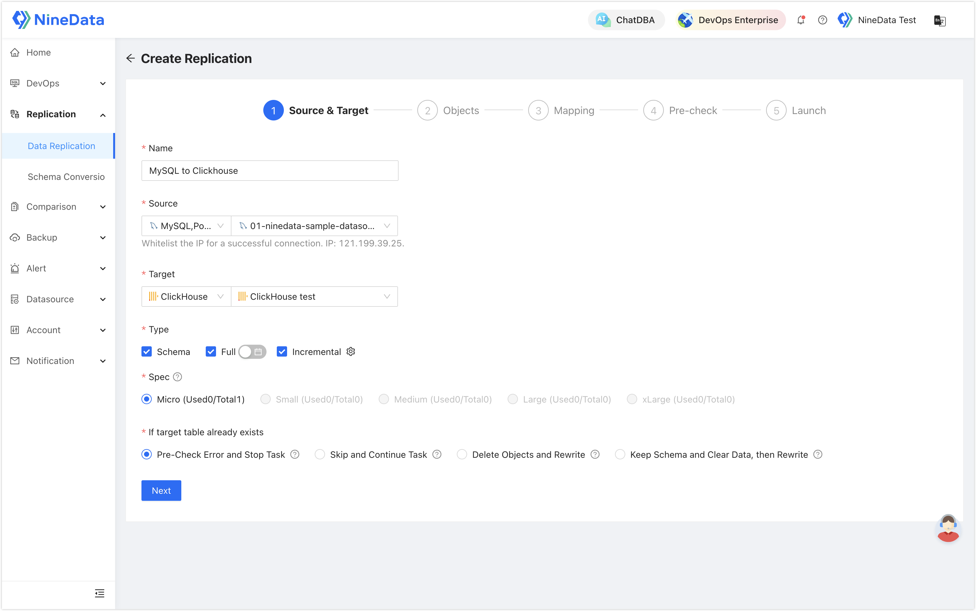
Task: Expand the DevOps menu chevron
Action: pyautogui.click(x=103, y=84)
